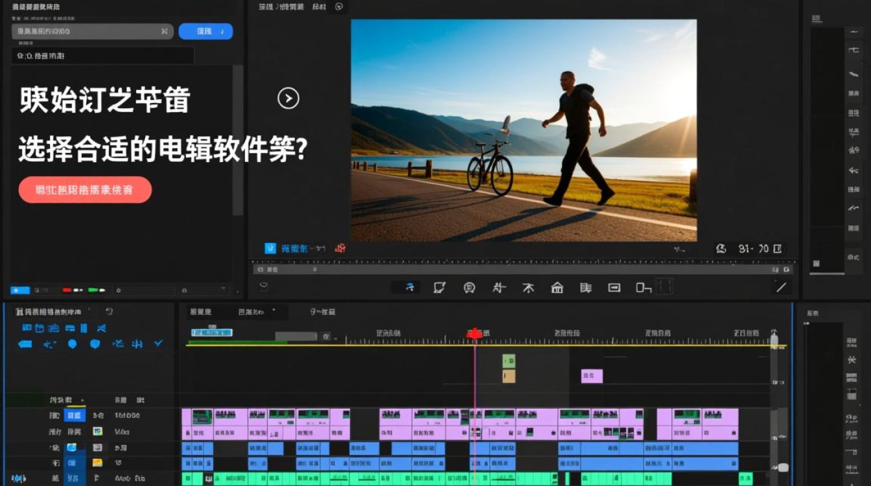Click the scrub bar beneath the preview
The height and width of the screenshot is (486, 871).
(x=524, y=268)
